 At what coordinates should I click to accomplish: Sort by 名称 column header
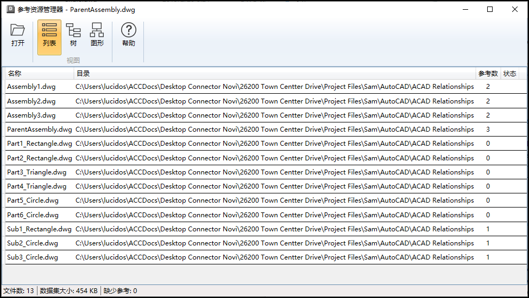point(40,73)
